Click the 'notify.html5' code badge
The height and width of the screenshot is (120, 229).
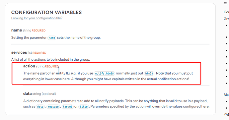click(x=104, y=73)
